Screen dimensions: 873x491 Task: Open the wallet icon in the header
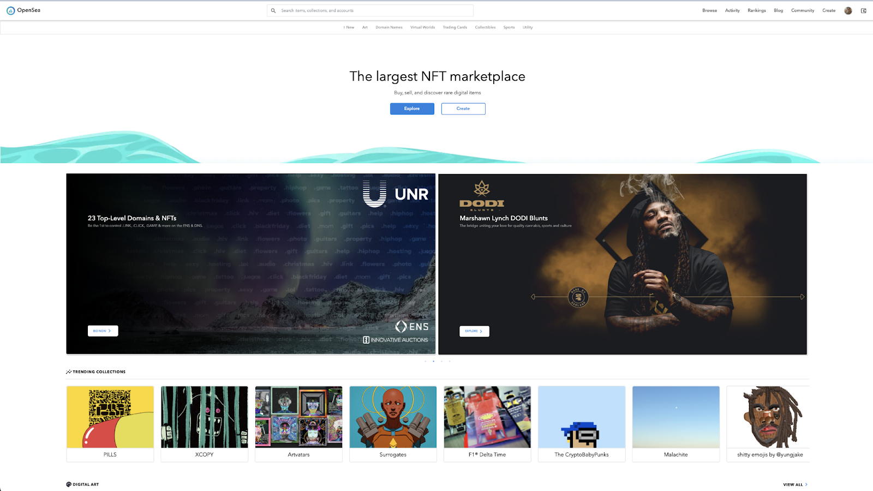(x=864, y=10)
